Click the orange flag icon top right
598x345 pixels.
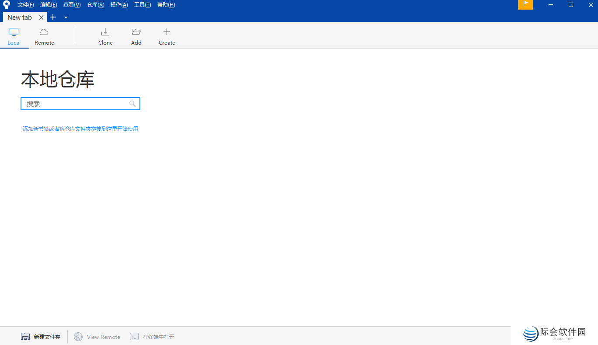pyautogui.click(x=525, y=5)
